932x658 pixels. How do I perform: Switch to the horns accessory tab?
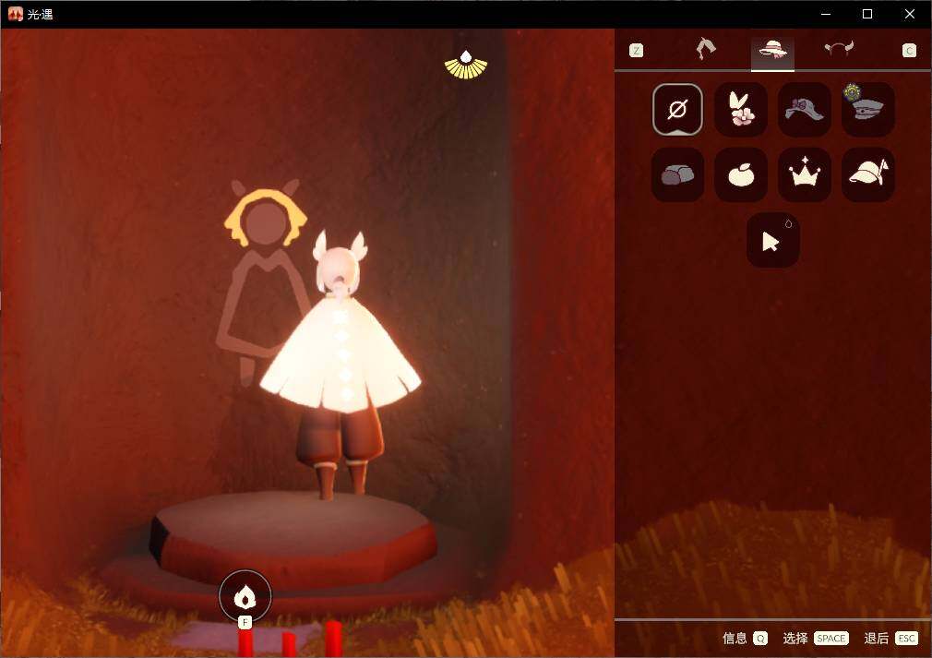pyautogui.click(x=839, y=48)
